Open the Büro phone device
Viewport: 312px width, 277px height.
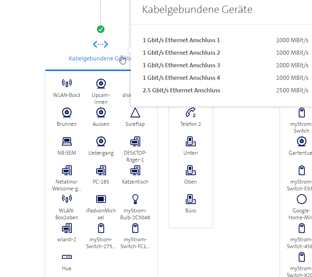pyautogui.click(x=190, y=199)
